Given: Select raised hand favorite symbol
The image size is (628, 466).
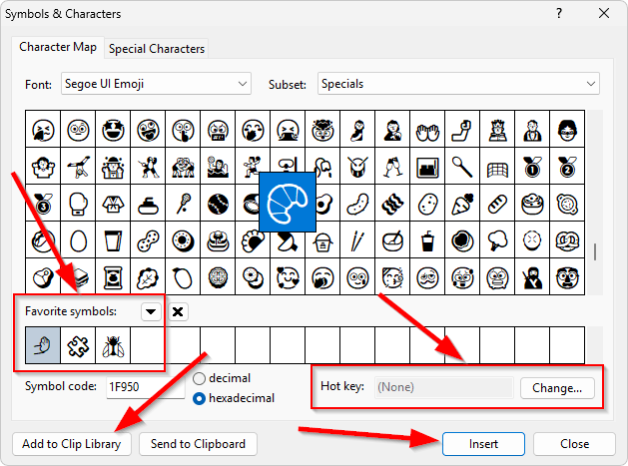Looking at the screenshot, I should pos(43,345).
